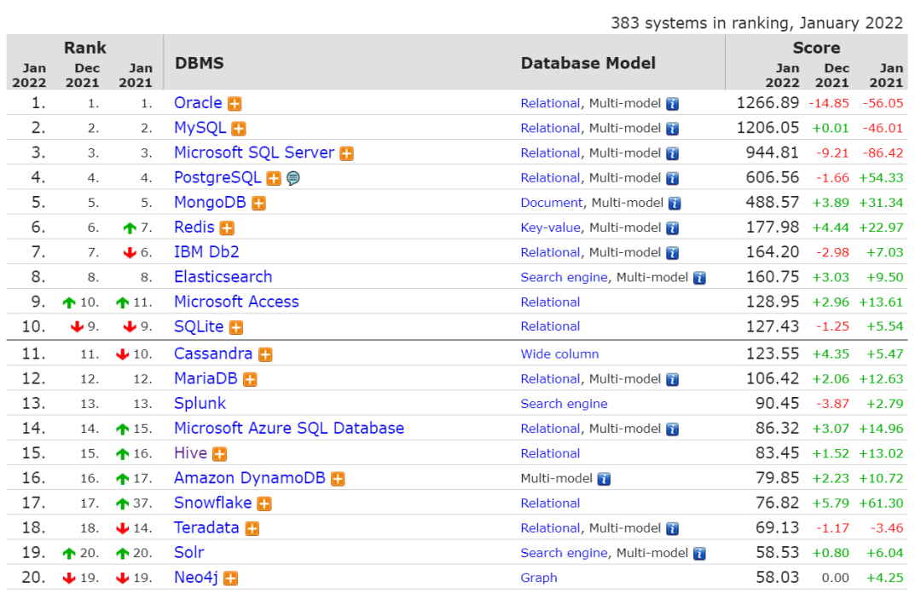Click Snowflake's yearly change +61.30
Image resolution: width=921 pixels, height=593 pixels.
click(x=881, y=504)
